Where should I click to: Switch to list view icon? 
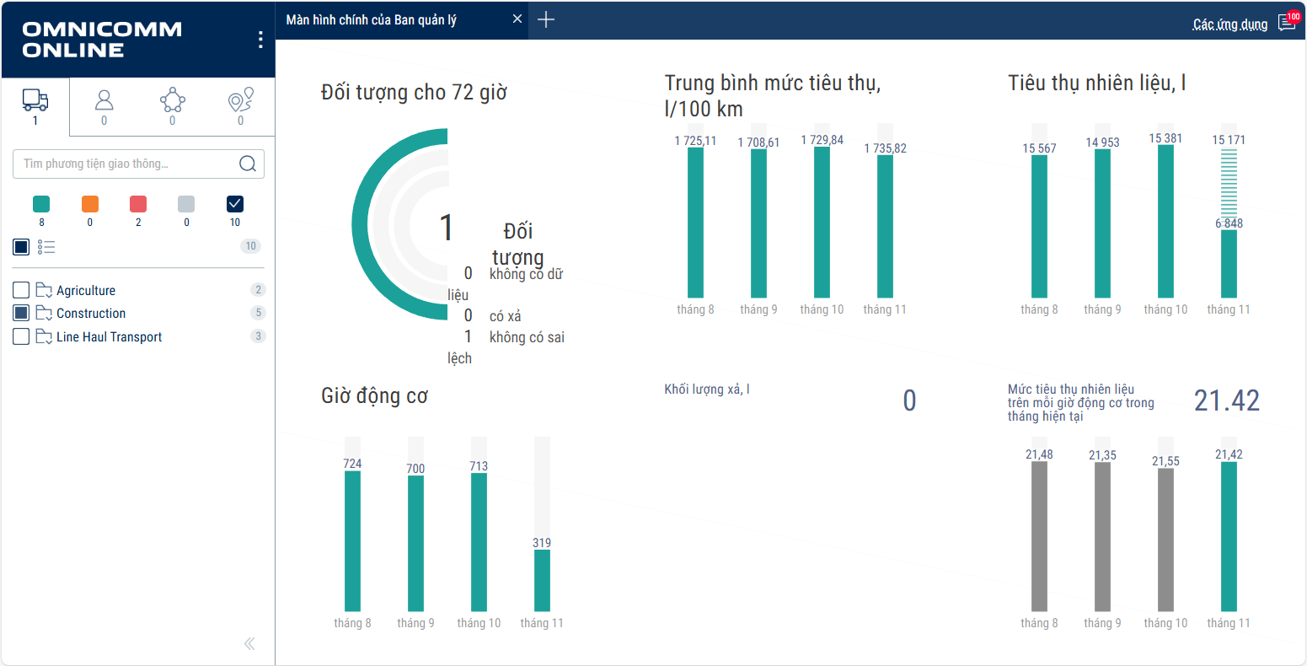46,247
